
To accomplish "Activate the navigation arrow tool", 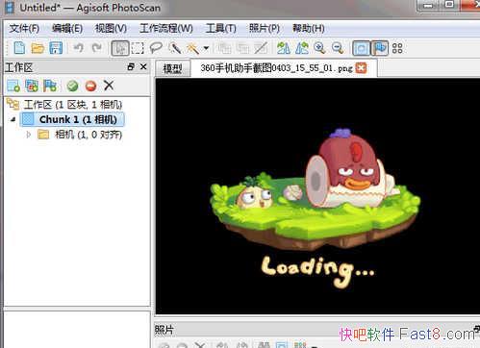I will pos(120,48).
